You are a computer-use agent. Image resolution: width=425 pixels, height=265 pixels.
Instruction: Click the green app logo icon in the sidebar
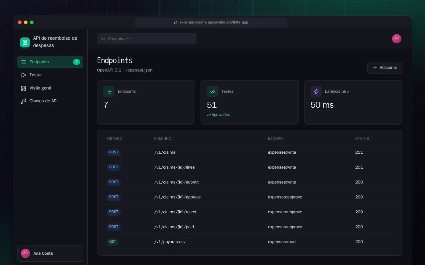click(x=25, y=42)
